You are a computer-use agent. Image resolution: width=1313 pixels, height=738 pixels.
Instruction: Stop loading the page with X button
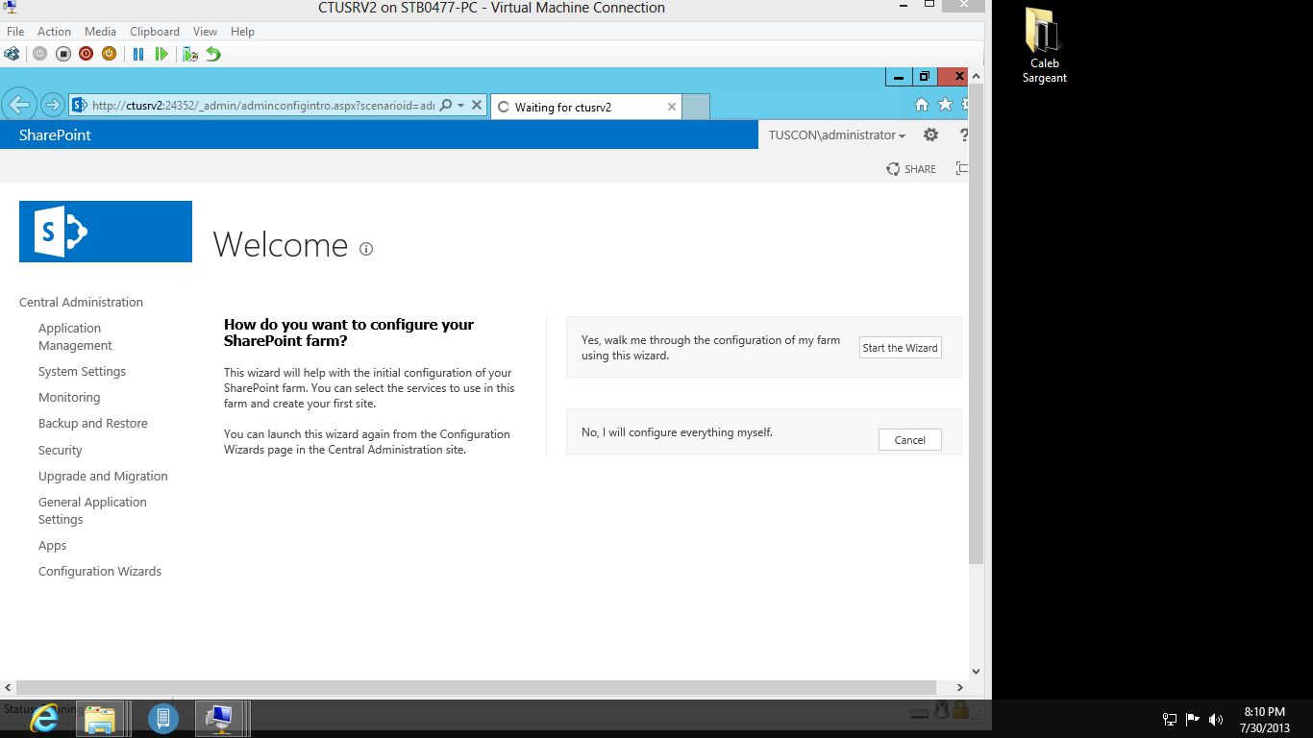click(x=477, y=105)
